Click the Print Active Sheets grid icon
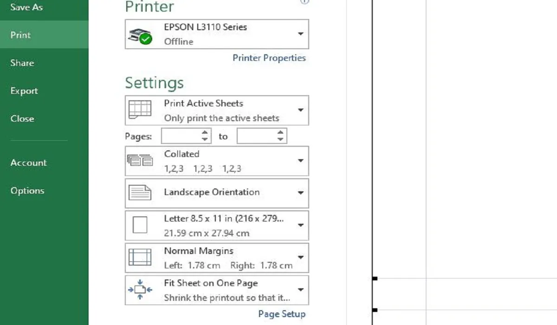Viewport: 557px width, 325px height. (x=140, y=110)
